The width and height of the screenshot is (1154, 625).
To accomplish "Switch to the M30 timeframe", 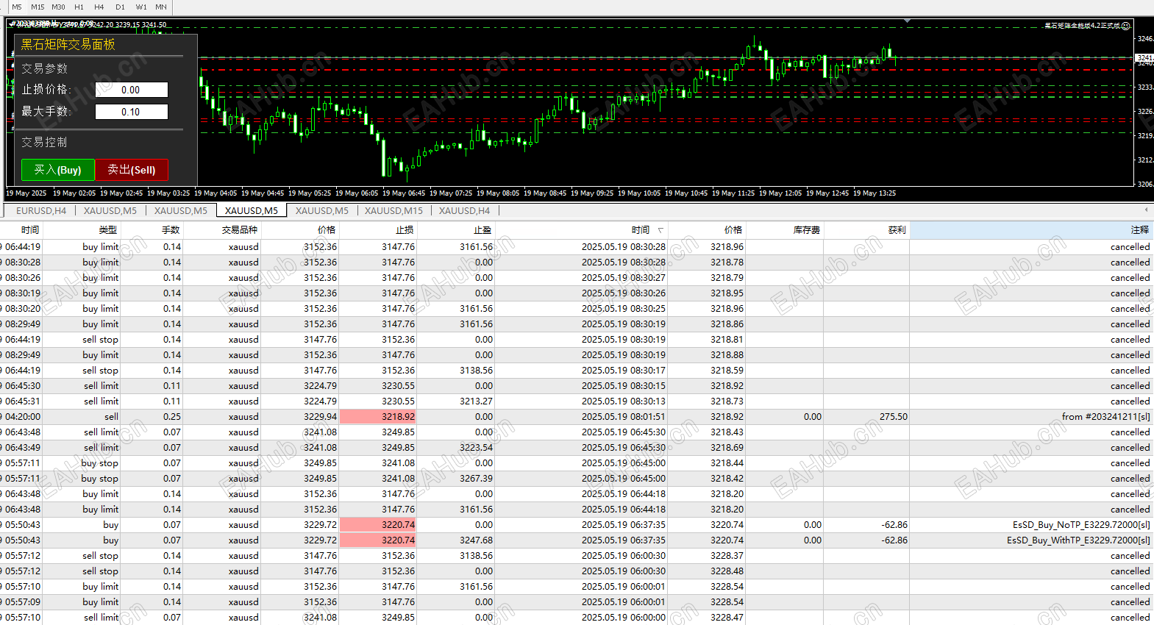I will 58,7.
